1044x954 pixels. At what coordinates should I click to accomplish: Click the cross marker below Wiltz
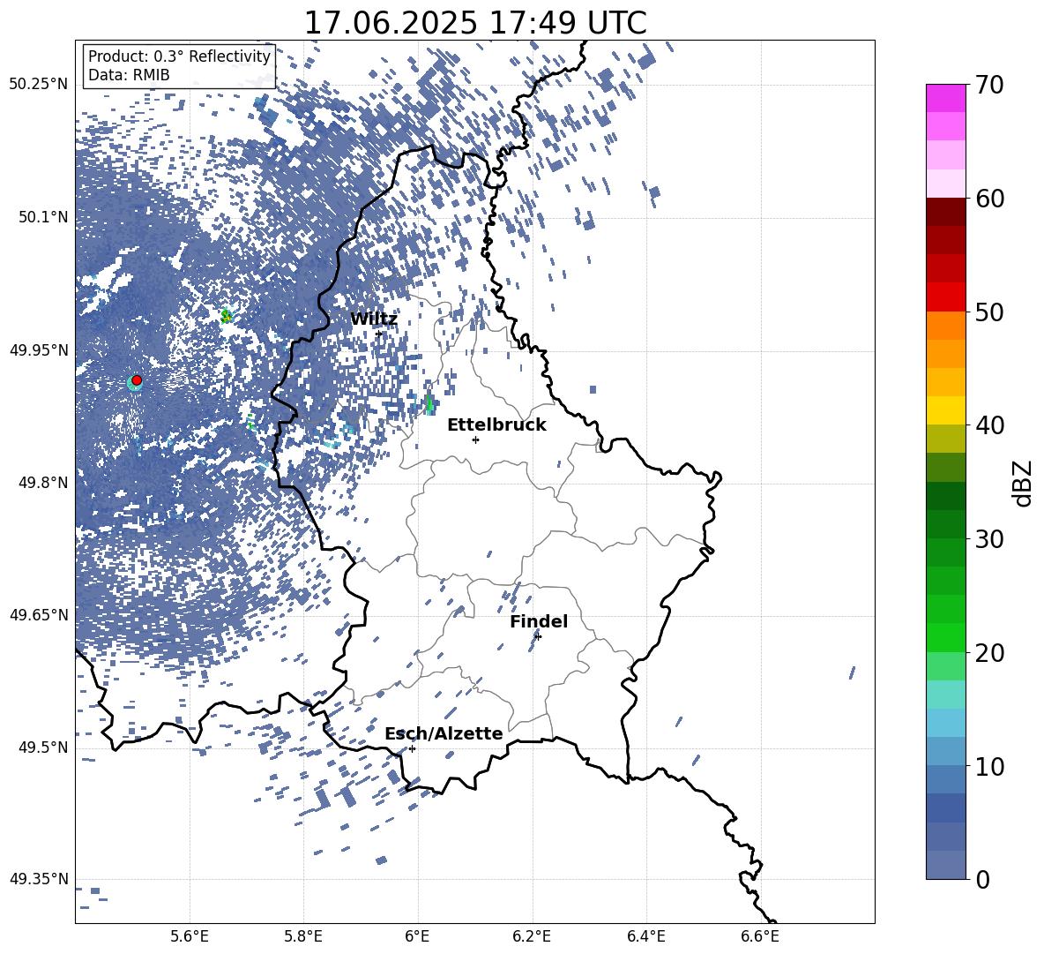pos(379,334)
